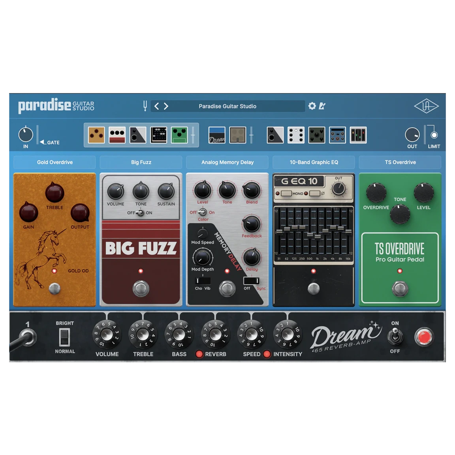Select the Memory Delay thumbnail in pre-amp chain
This screenshot has height=455, width=455.
[x=138, y=135]
